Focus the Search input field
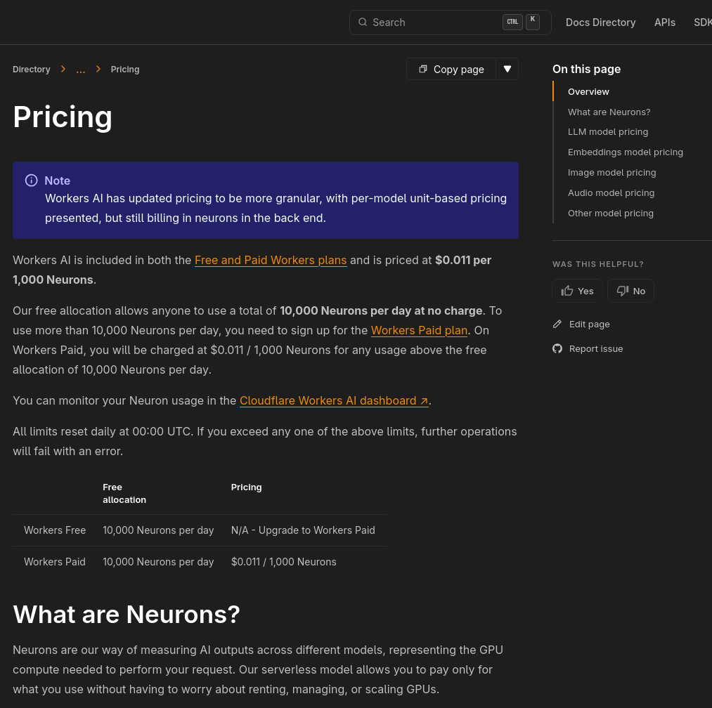The image size is (712, 708). coord(450,22)
